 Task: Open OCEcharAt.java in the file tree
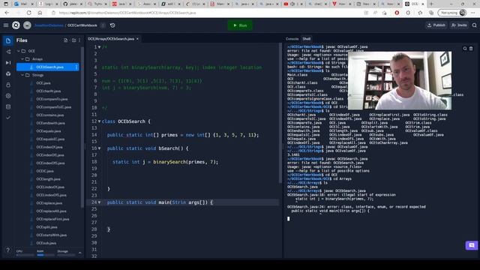[48, 91]
